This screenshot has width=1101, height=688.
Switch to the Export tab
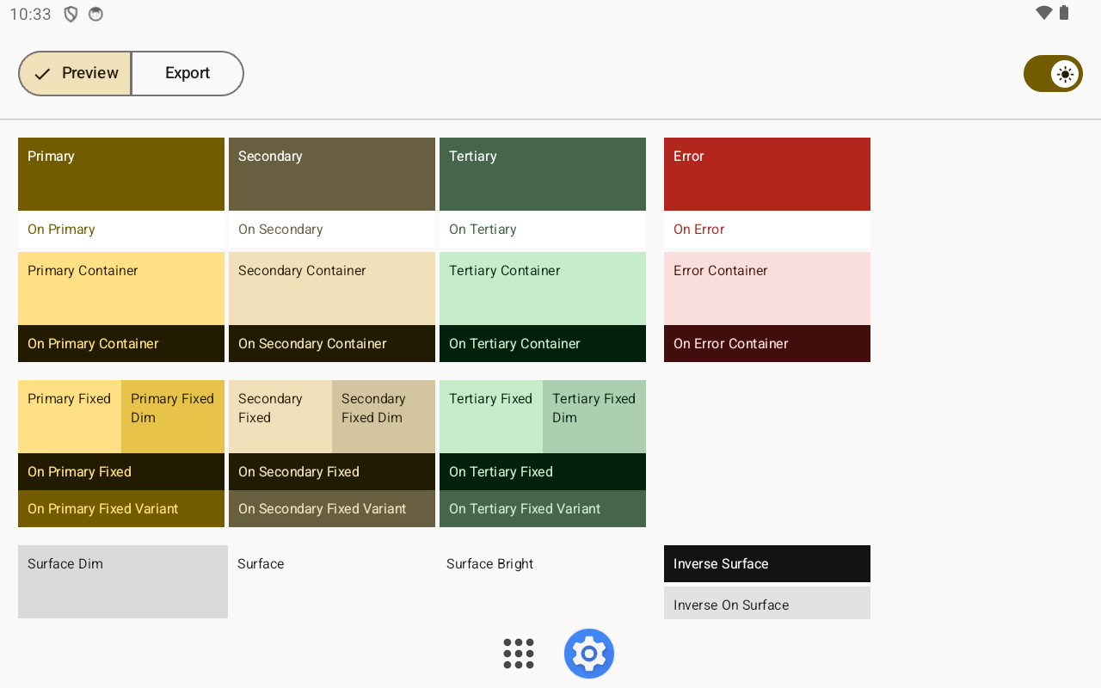click(188, 73)
